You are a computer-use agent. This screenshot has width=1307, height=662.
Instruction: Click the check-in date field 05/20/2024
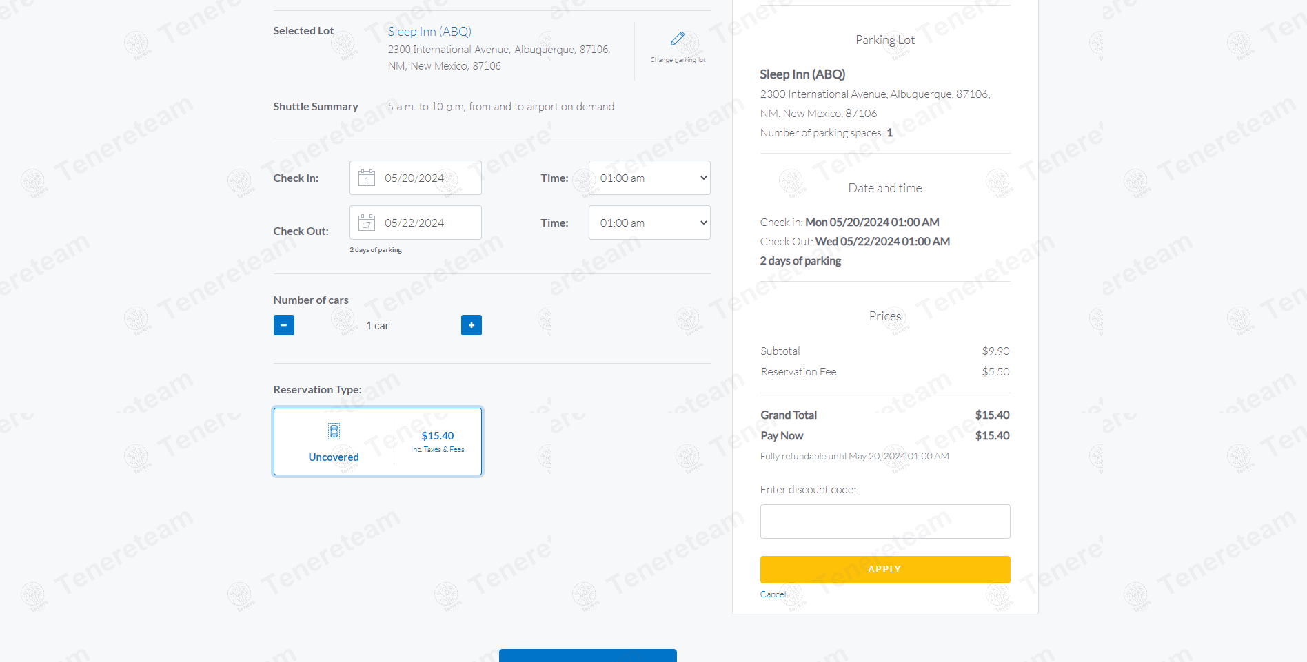point(416,178)
